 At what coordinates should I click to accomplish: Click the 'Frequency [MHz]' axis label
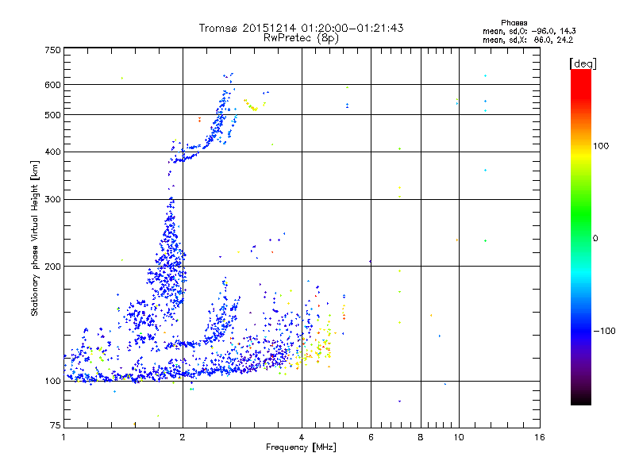(x=301, y=447)
